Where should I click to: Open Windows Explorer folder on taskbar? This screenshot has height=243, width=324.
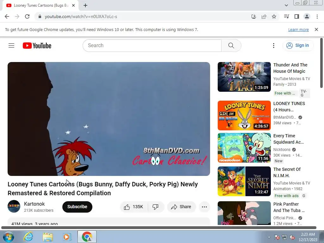[x=48, y=237]
